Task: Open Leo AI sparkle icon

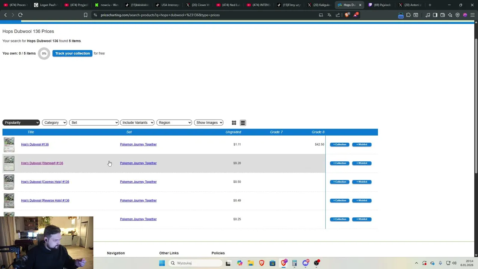Action: click(x=450, y=15)
